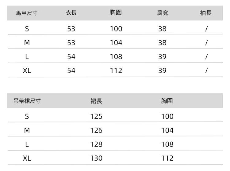Select the 裙長 value 130

pos(96,158)
